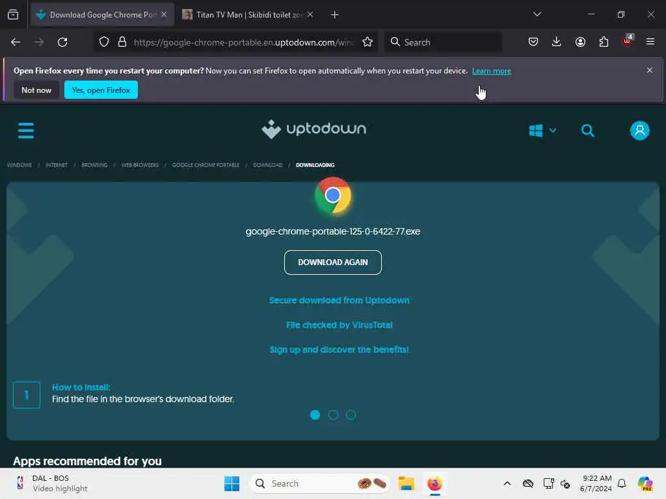The height and width of the screenshot is (499, 666).
Task: Show hidden system tray icons chevron
Action: coord(507,483)
